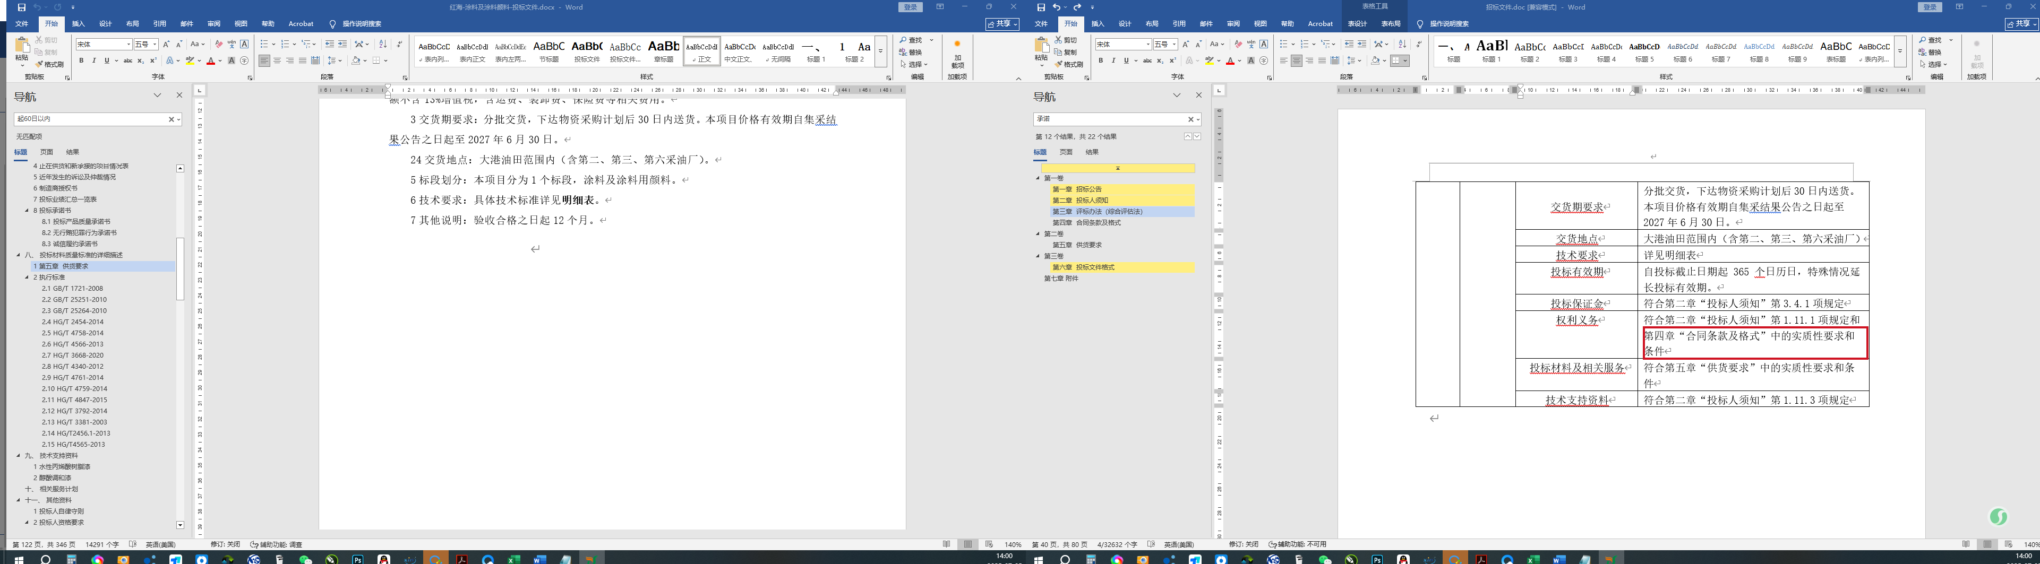Click justify alignment in left Word window
Viewport: 2040px width, 564px height.
(303, 61)
